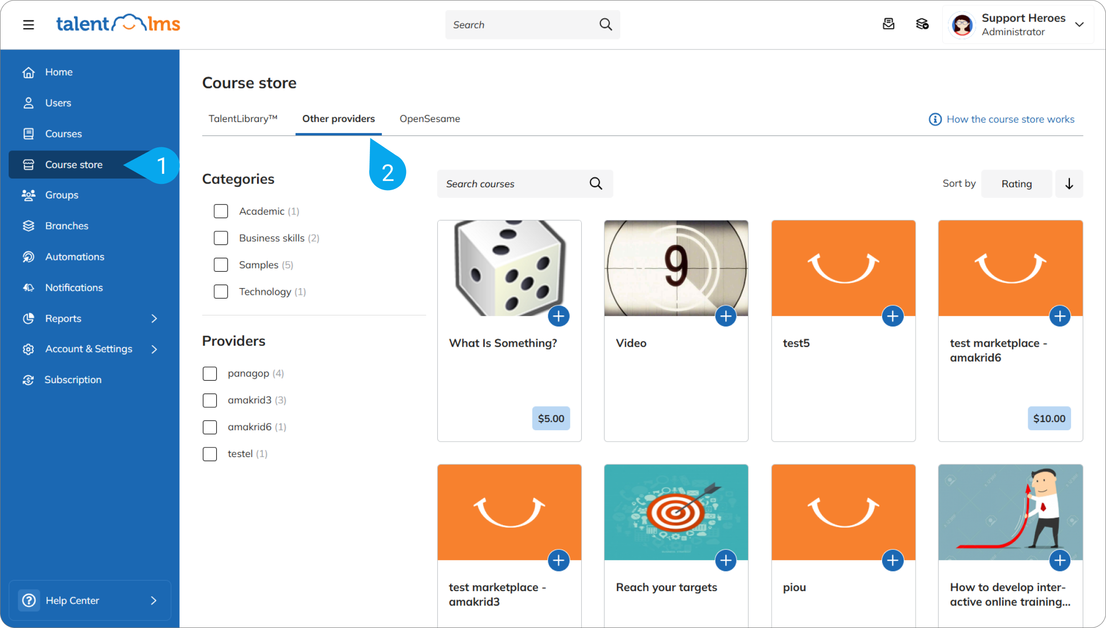
Task: Open How the course store works link
Action: (1002, 119)
